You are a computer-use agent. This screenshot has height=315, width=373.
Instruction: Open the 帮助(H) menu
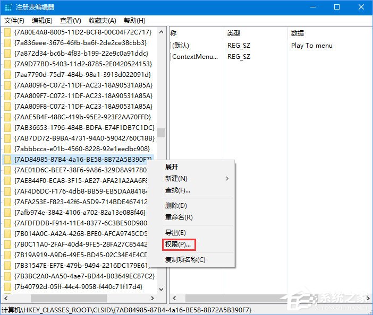tap(134, 21)
